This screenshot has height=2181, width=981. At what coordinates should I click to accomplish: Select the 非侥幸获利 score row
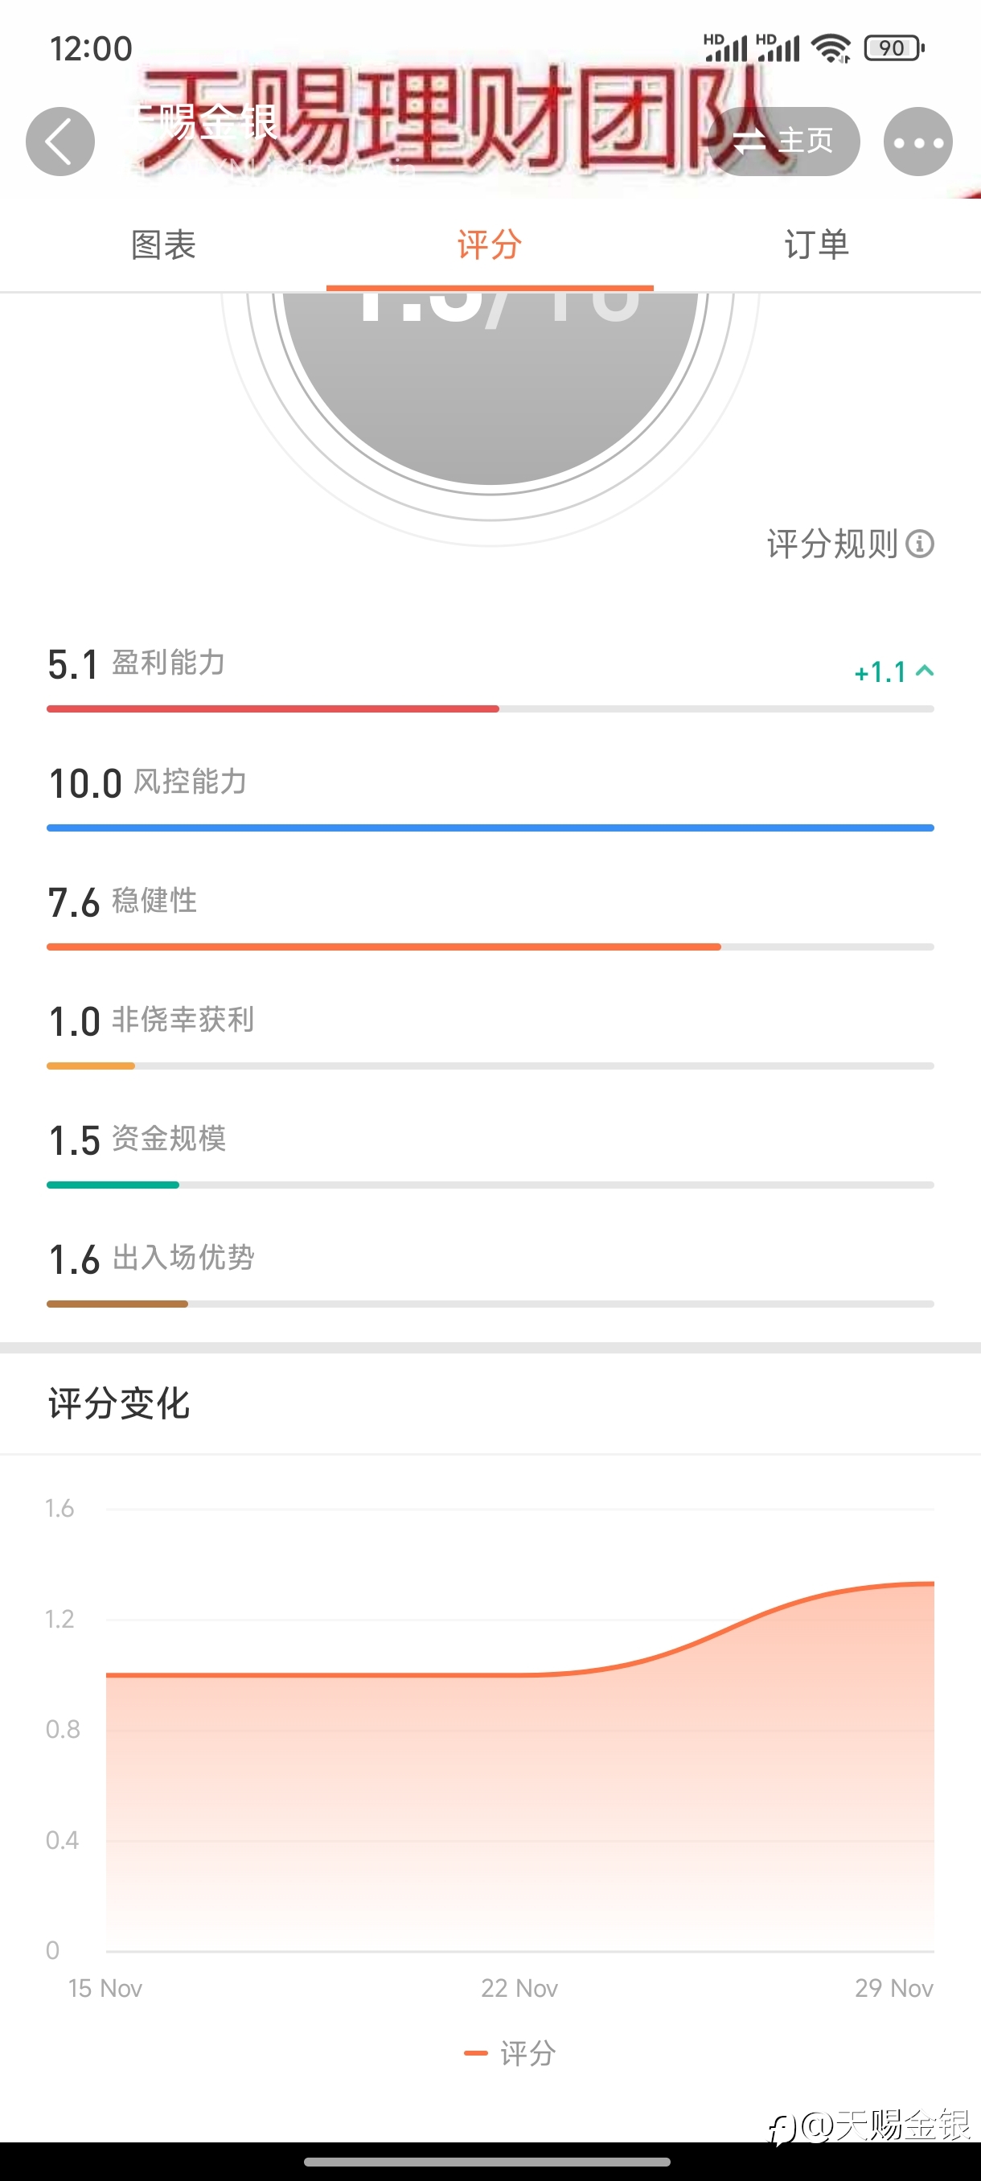pos(490,1033)
